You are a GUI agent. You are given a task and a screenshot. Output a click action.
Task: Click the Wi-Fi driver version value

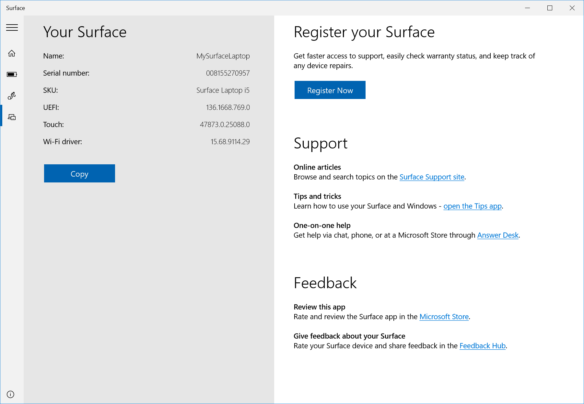(230, 142)
